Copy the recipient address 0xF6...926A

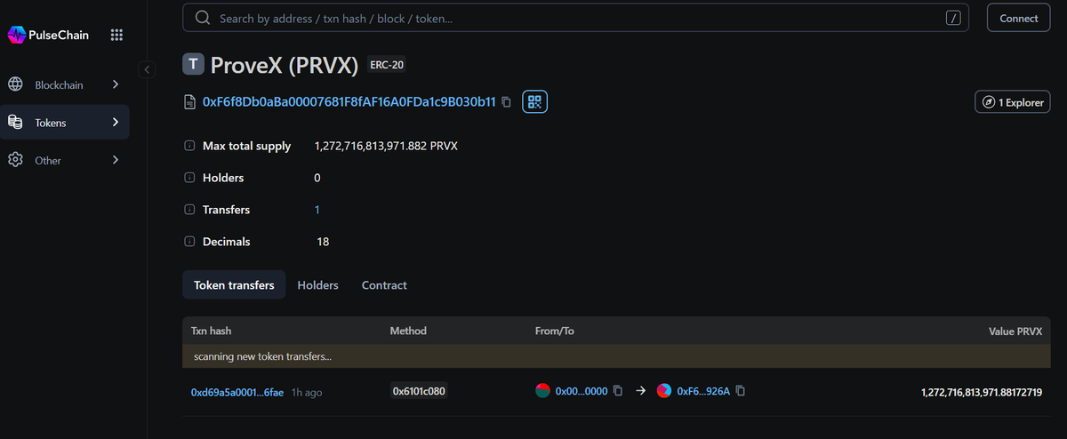pos(740,391)
